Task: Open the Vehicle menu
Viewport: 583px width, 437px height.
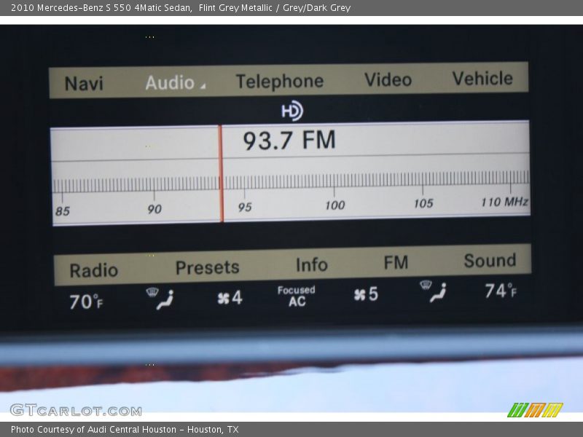Action: click(x=483, y=78)
